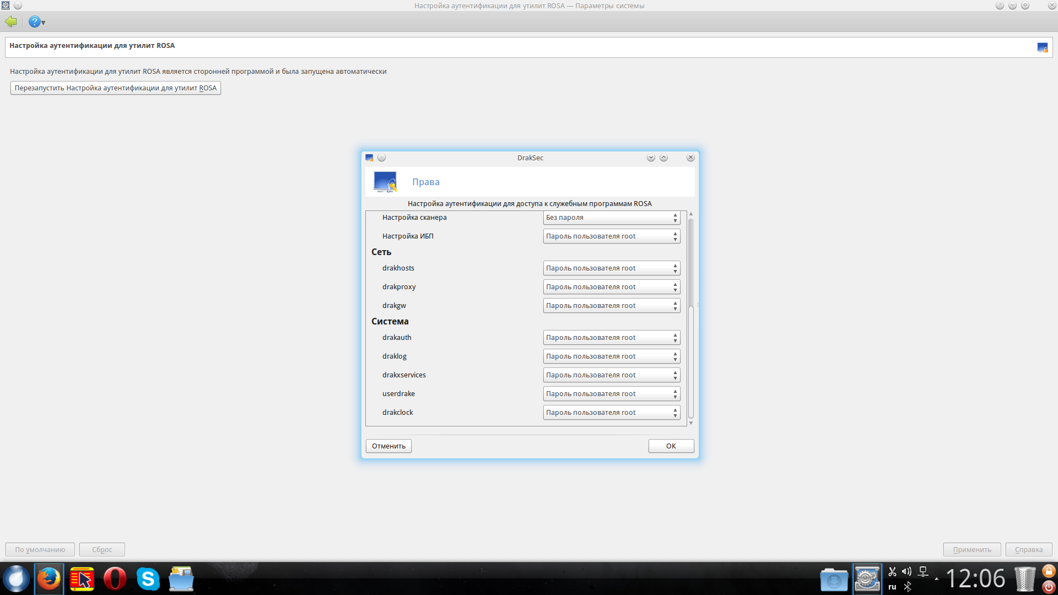Open the trash bin icon
The width and height of the screenshot is (1058, 595).
(x=1025, y=579)
